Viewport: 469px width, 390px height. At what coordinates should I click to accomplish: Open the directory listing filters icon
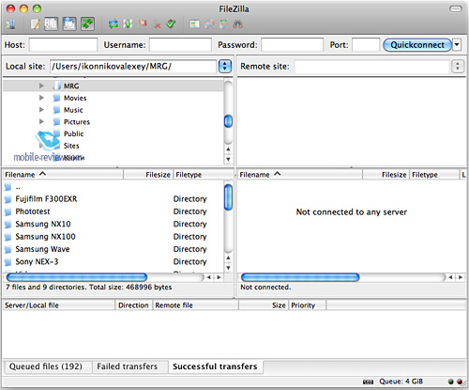point(194,24)
